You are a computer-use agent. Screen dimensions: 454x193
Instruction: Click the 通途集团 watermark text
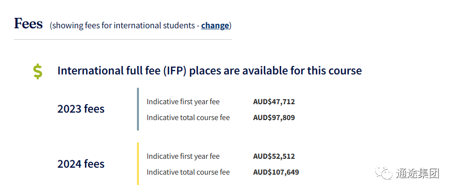[x=417, y=174]
